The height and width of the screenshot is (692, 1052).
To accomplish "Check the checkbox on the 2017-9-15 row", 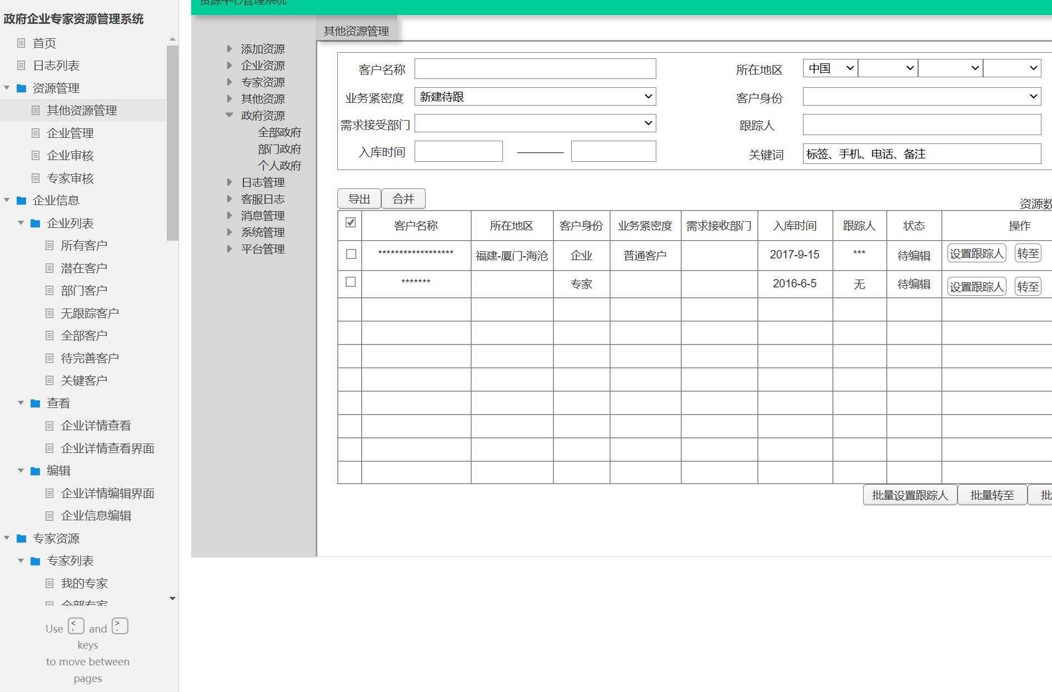I will point(350,253).
